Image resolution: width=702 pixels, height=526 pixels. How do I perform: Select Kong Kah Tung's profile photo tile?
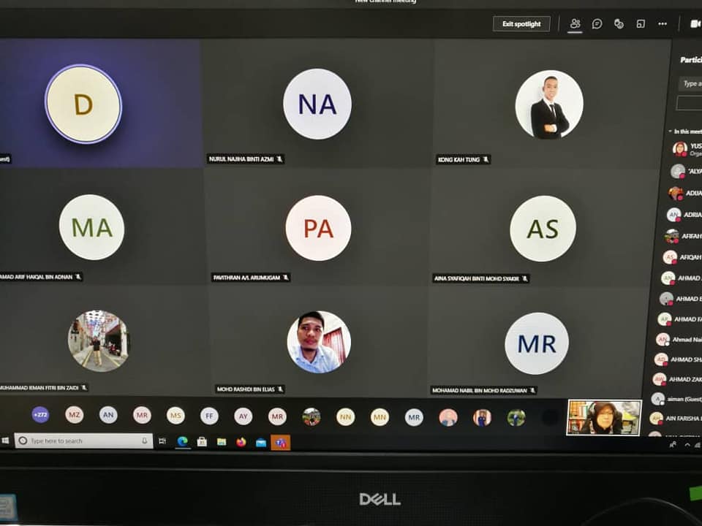(549, 104)
